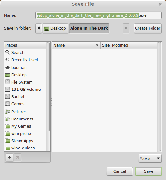Select the 'booman' text entry
Screen dimensions: 166x180
pos(19,67)
